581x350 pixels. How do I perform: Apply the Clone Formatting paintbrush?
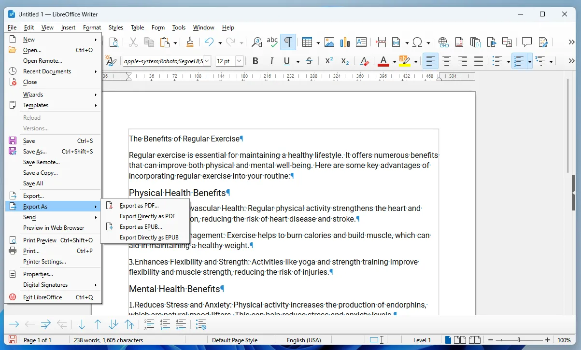click(x=189, y=42)
